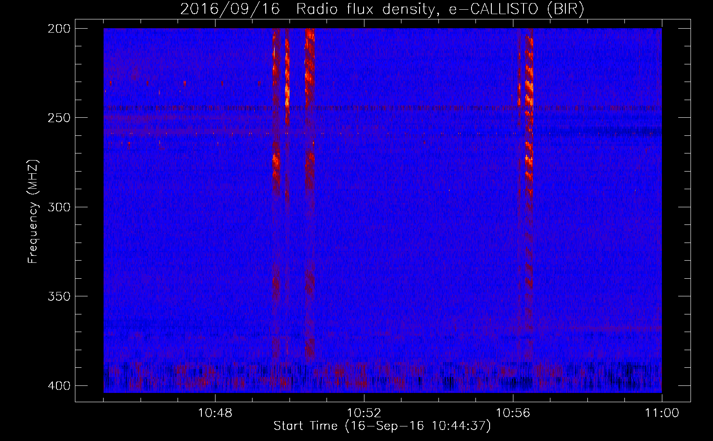The height and width of the screenshot is (441, 713).
Task: Click the plot title '2016/09/16 Radio flux density, e-CALLISTO (BIR)'
Action: click(x=382, y=9)
